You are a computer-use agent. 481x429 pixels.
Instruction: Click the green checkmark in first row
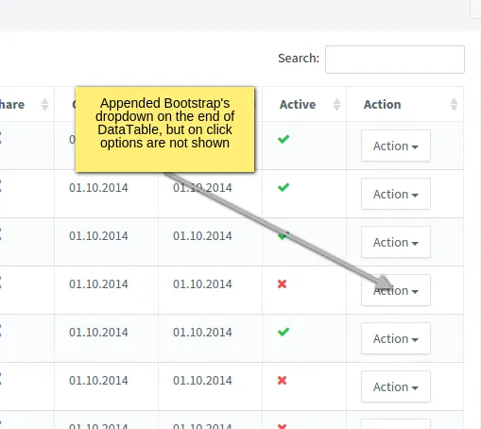(283, 139)
